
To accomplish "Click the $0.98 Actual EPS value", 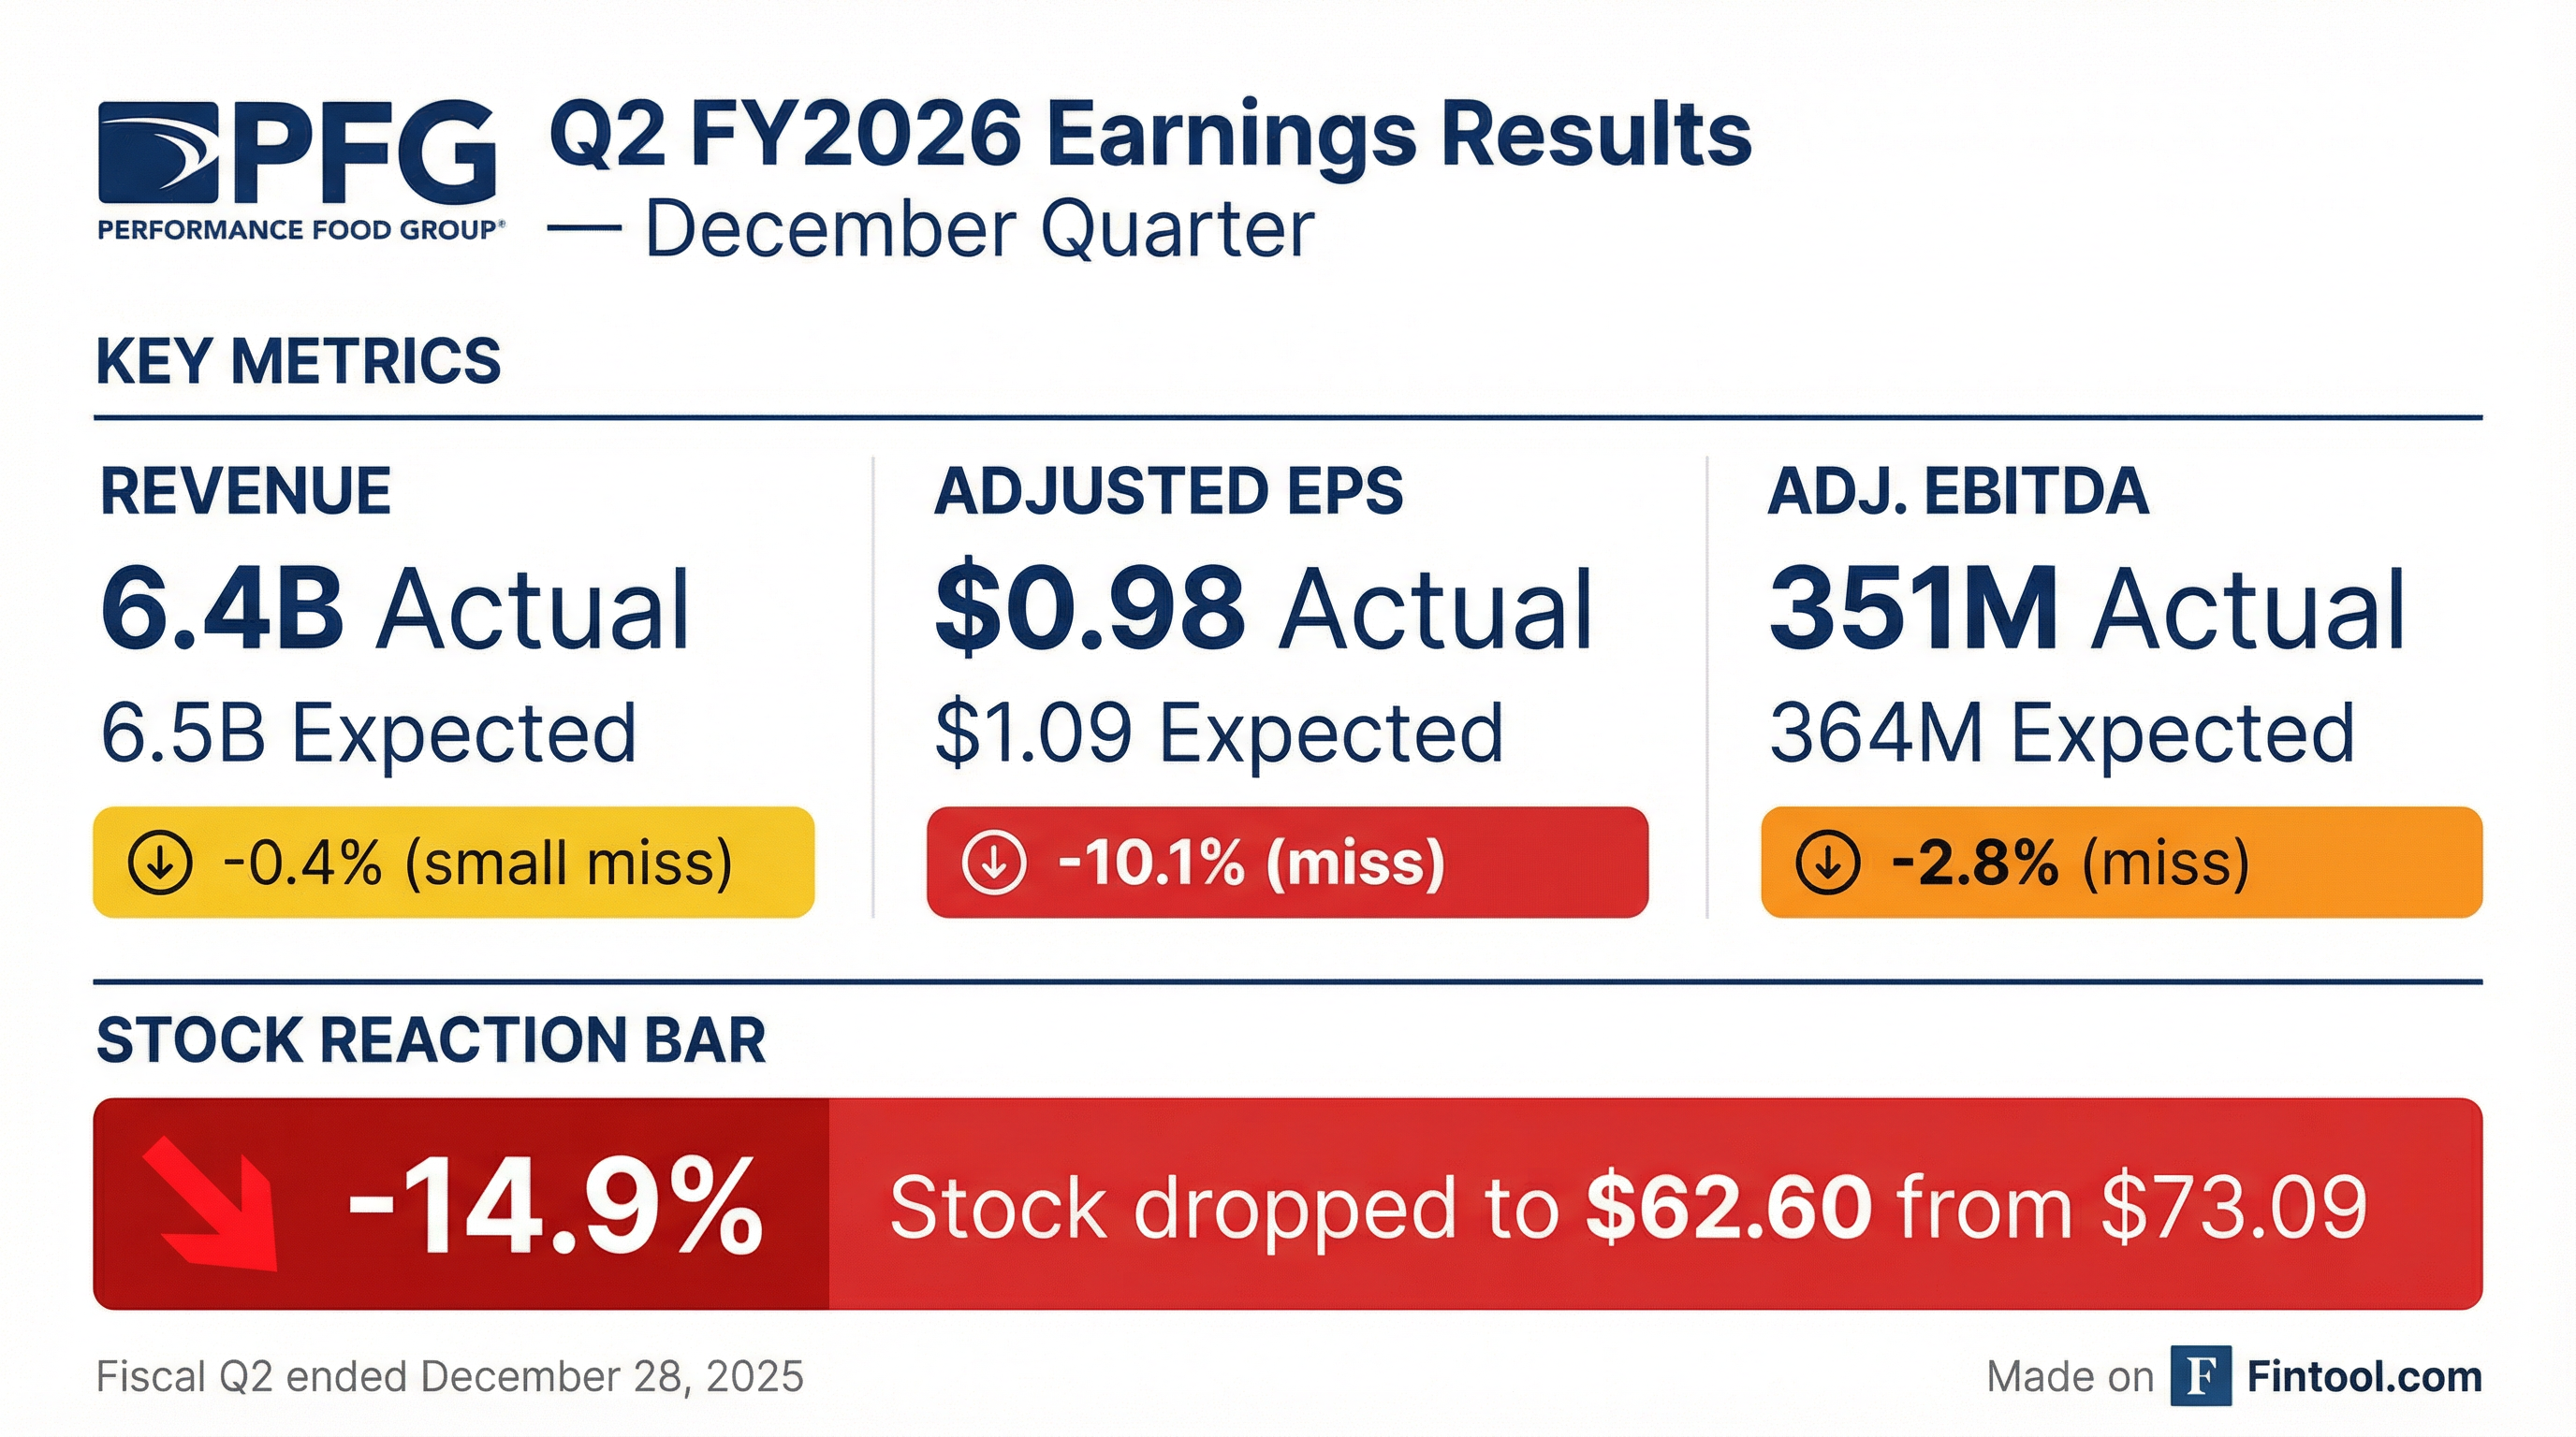I will tap(1262, 609).
